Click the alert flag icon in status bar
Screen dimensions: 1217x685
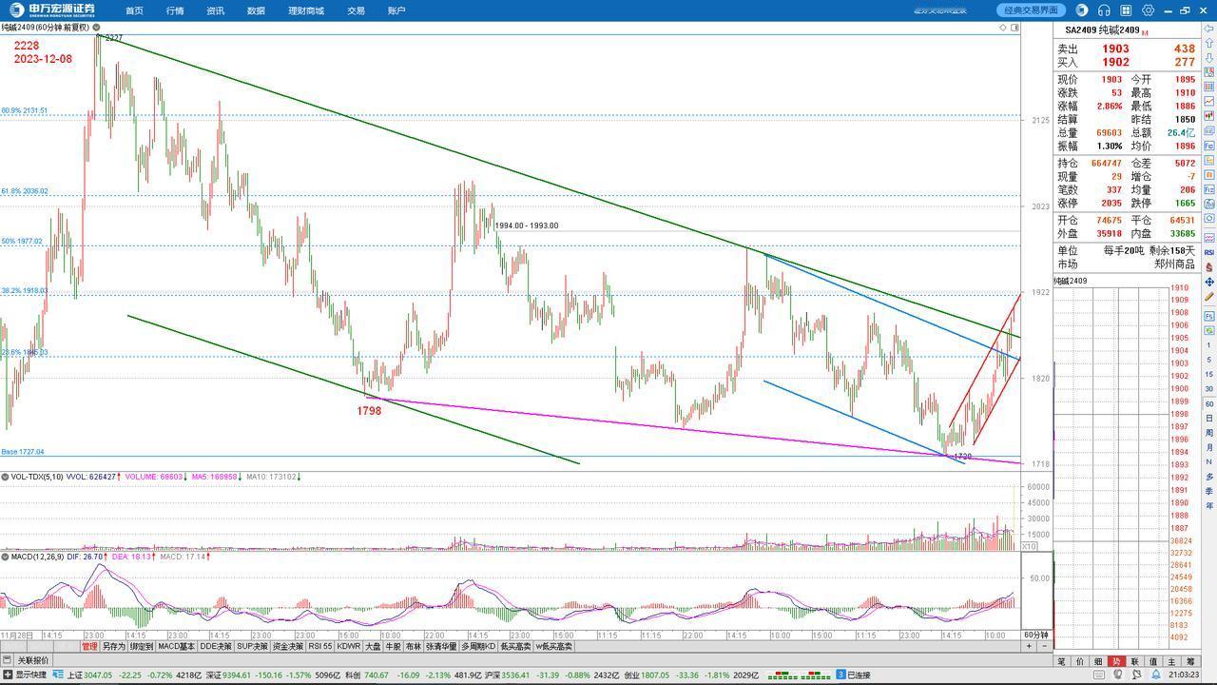coord(1135,675)
